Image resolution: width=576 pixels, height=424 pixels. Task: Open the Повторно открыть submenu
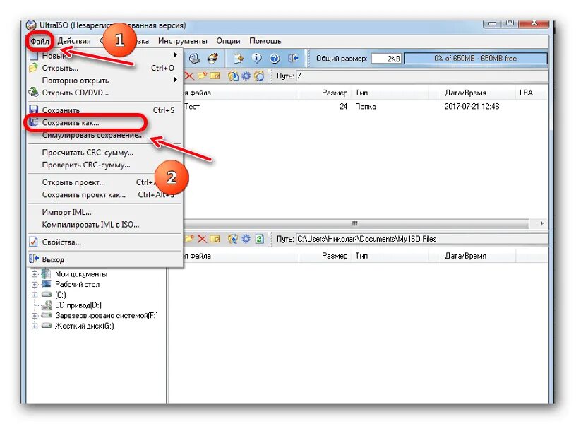105,80
